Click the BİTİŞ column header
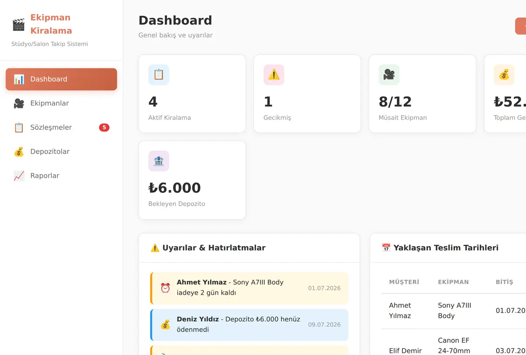 point(504,282)
